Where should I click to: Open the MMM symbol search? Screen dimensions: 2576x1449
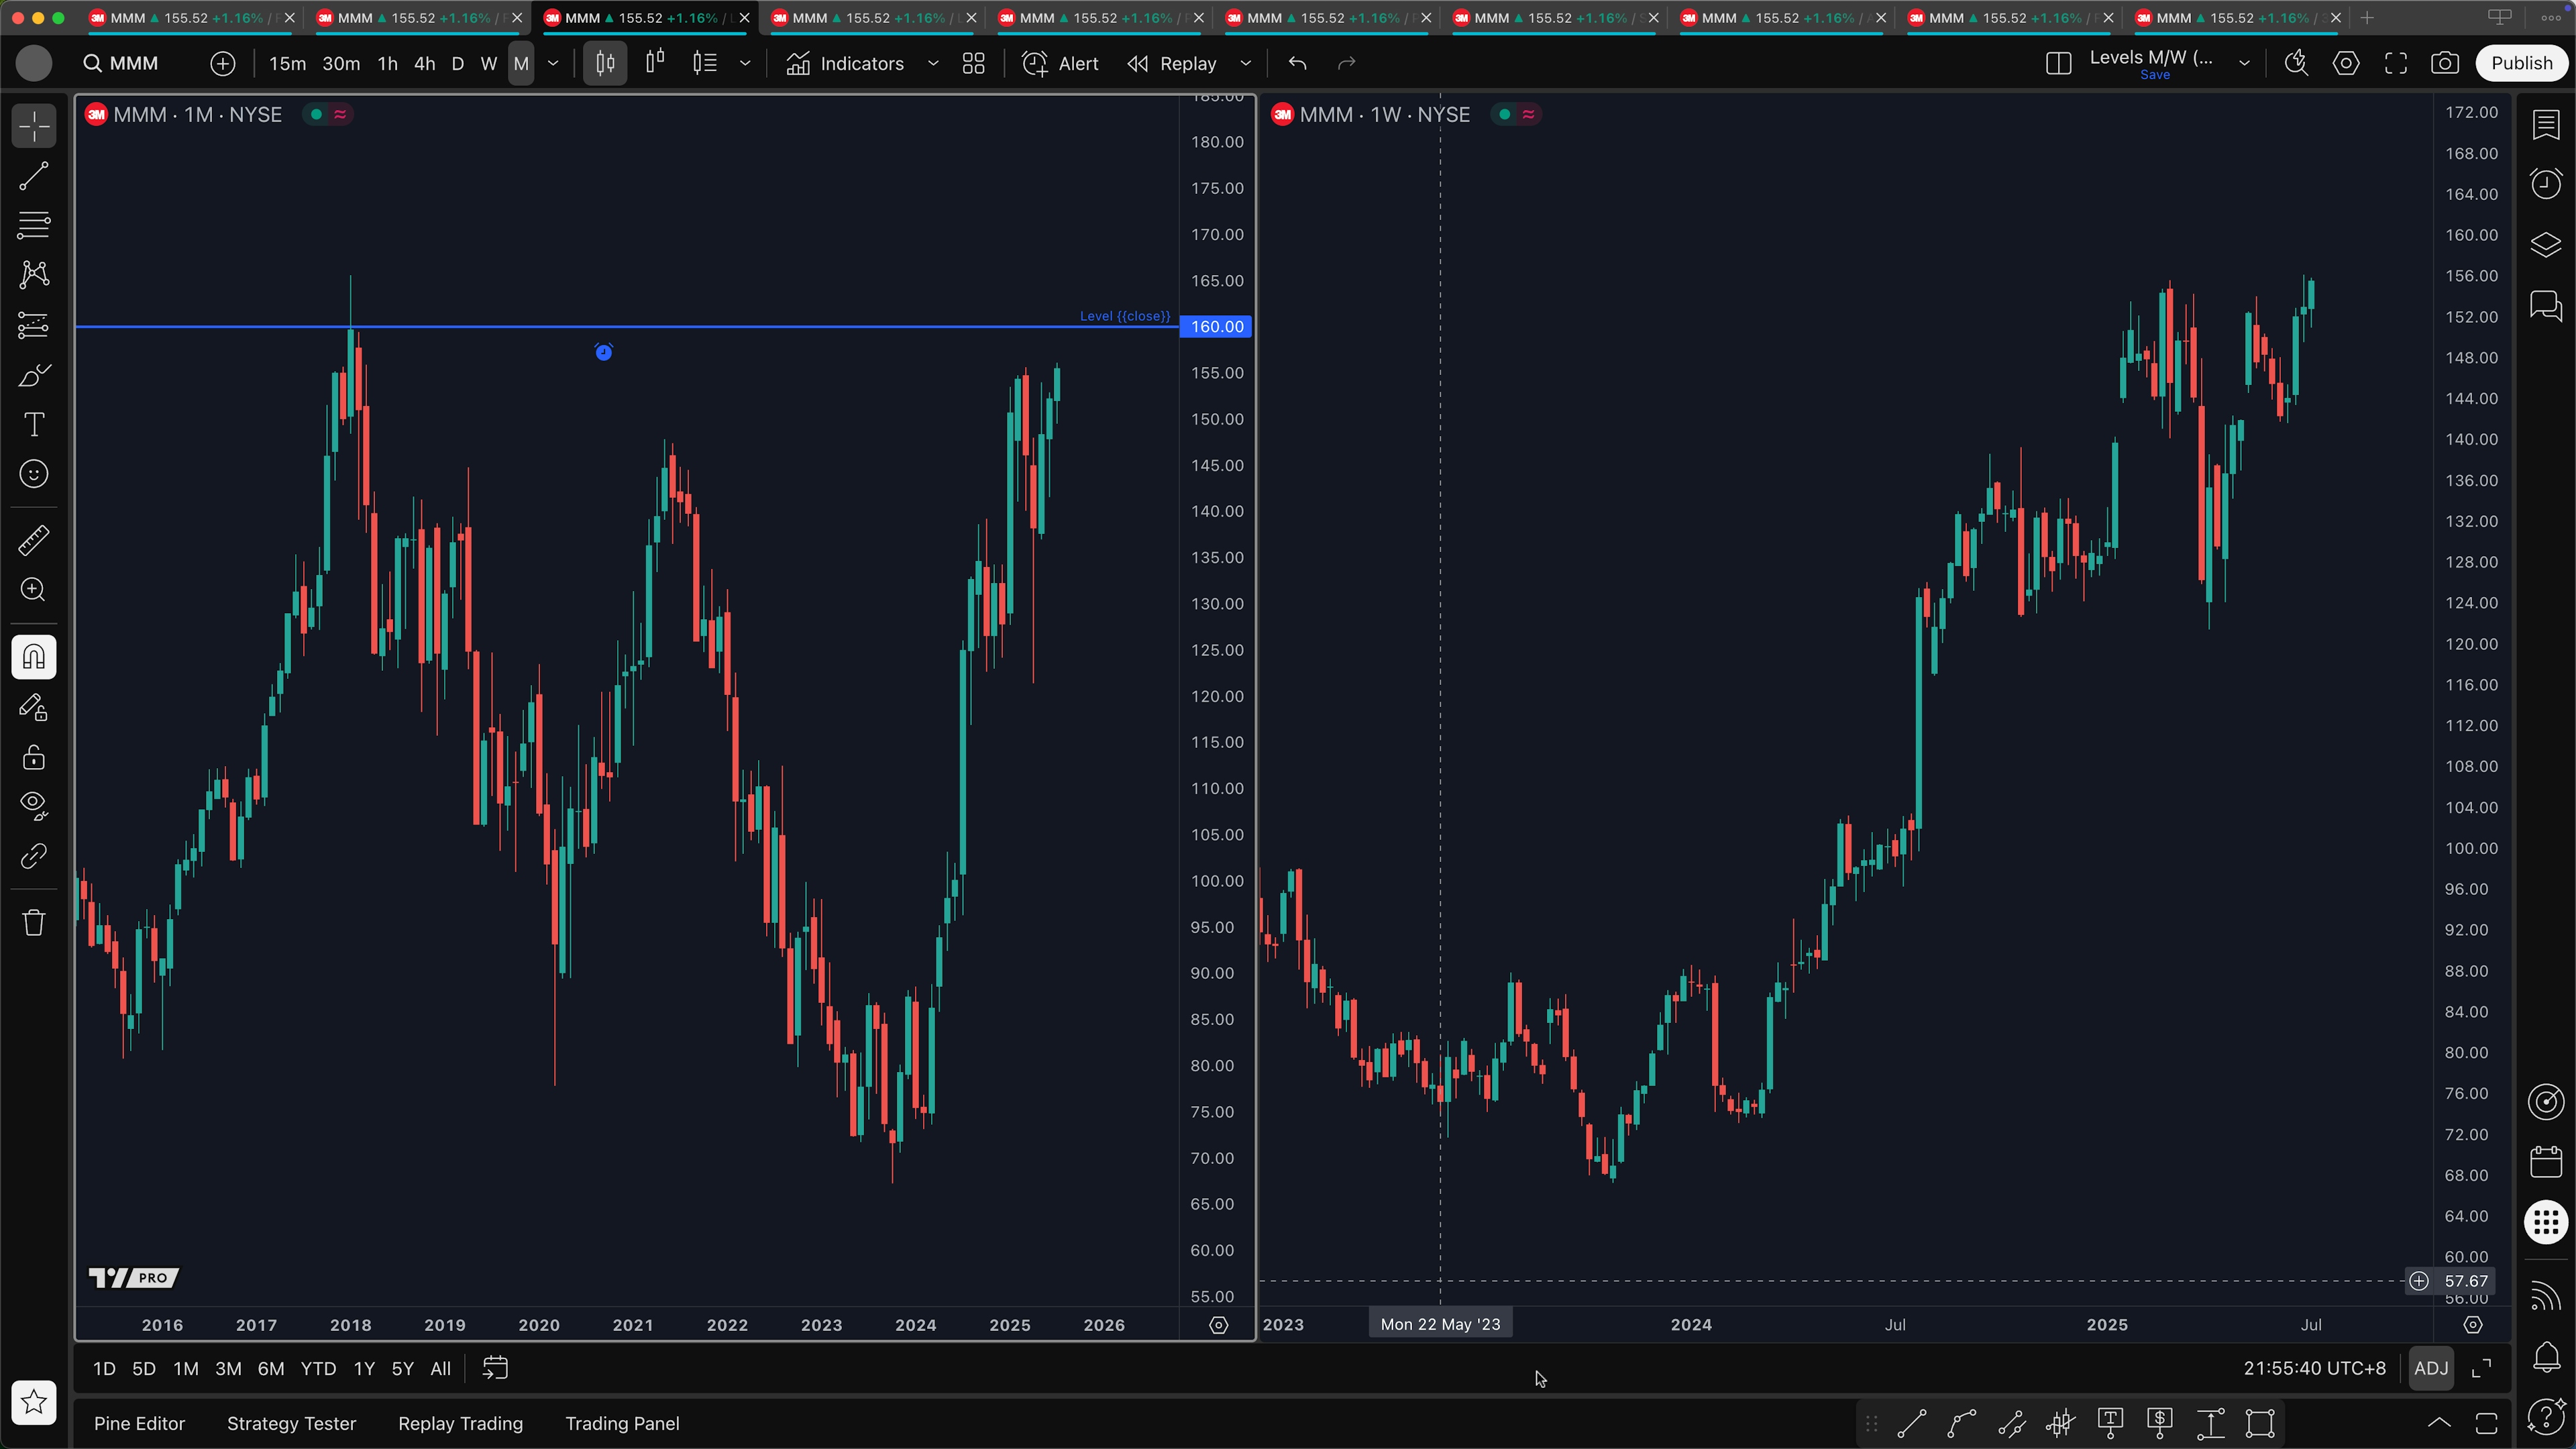tap(122, 63)
